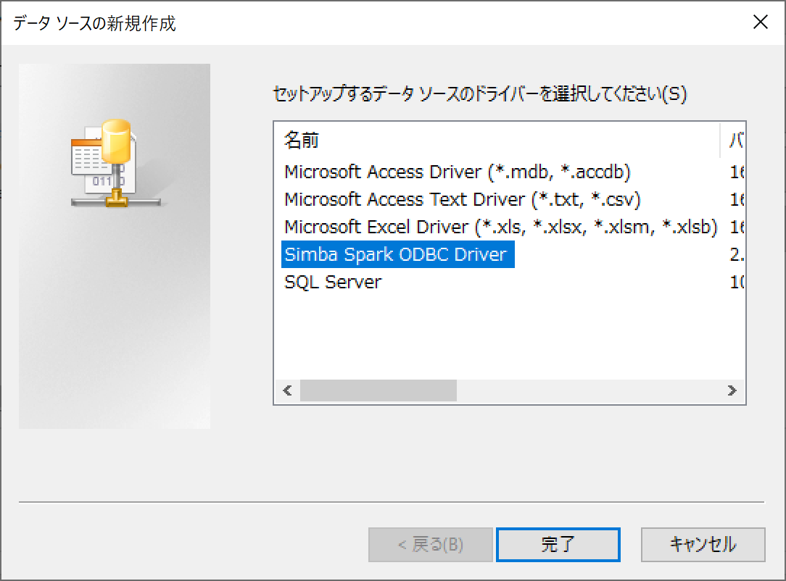The image size is (786, 581).
Task: Select the SQL Server driver entry
Action: (x=334, y=282)
